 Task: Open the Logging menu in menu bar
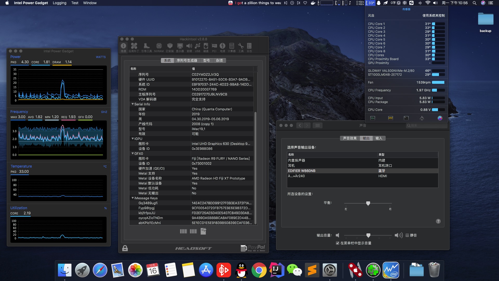(x=60, y=3)
